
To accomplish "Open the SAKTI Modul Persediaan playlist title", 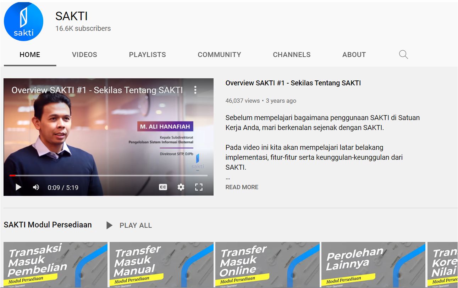I will [48, 225].
